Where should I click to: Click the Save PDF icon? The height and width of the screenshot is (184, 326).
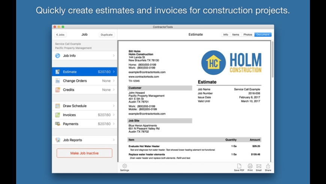[239, 166]
